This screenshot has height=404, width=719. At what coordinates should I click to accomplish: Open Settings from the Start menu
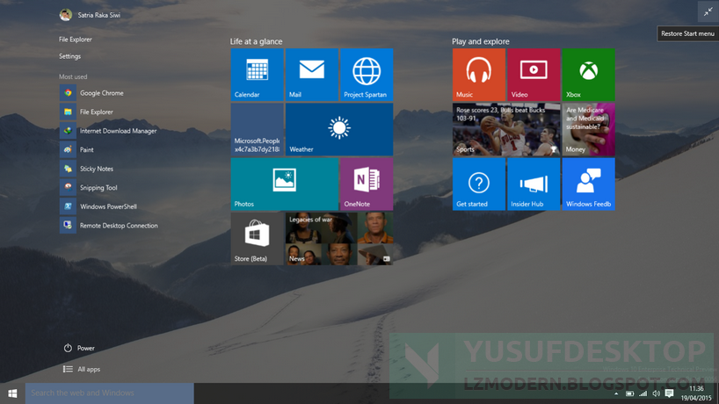[69, 56]
